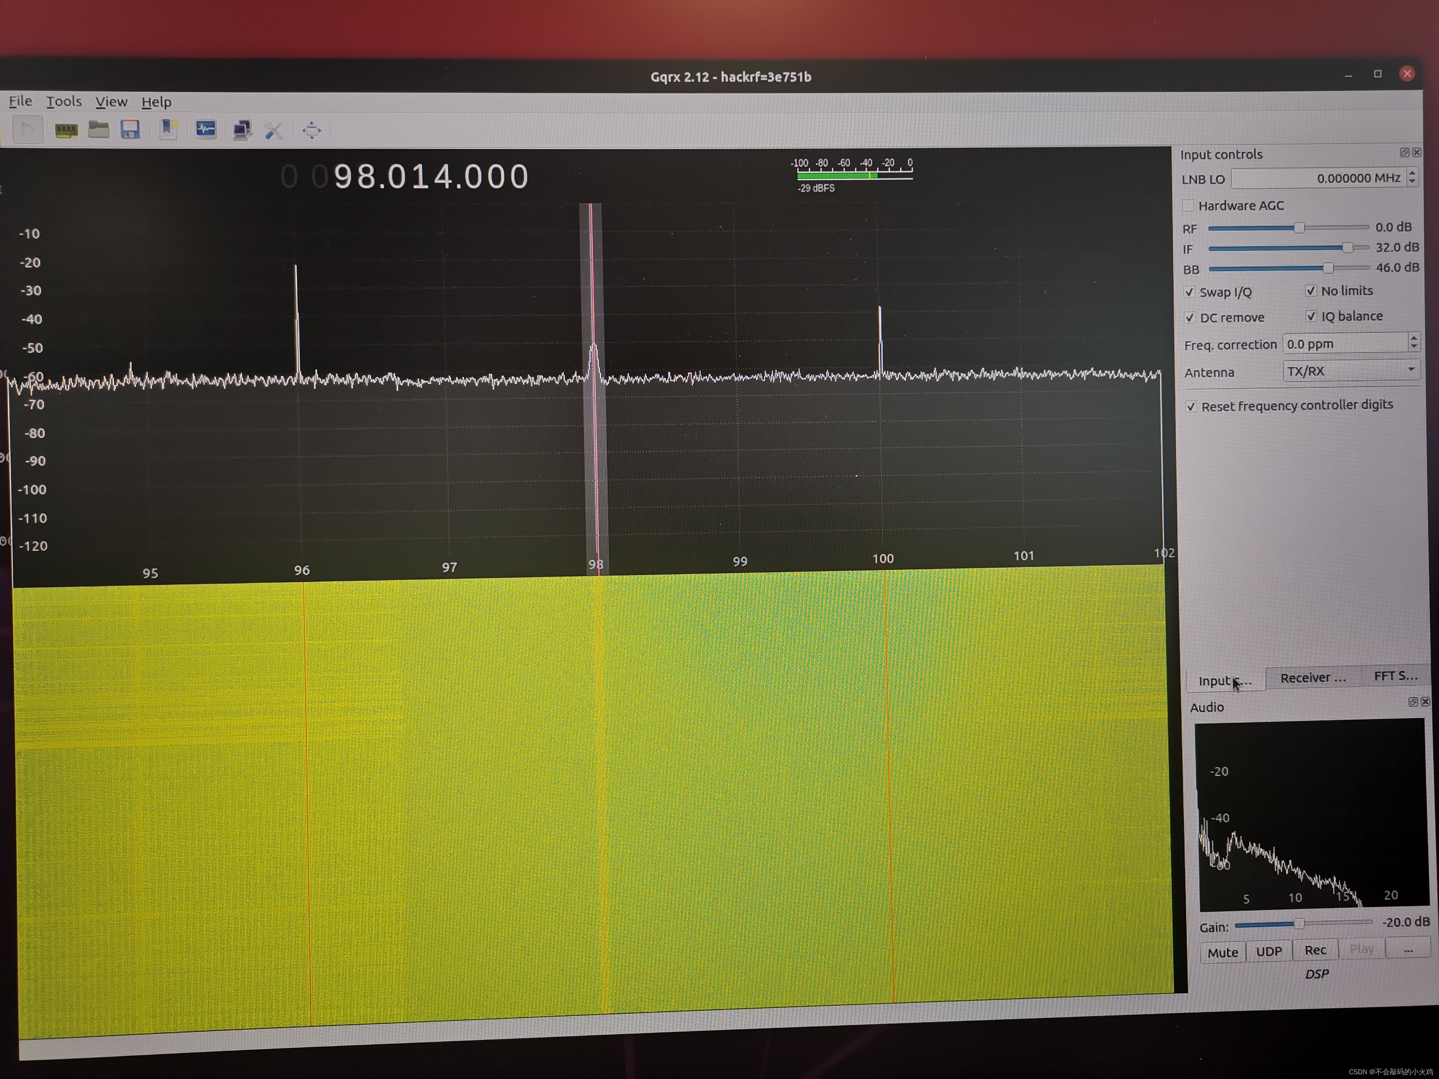Open audio options with ellipsis button
1439x1079 pixels.
click(x=1409, y=949)
